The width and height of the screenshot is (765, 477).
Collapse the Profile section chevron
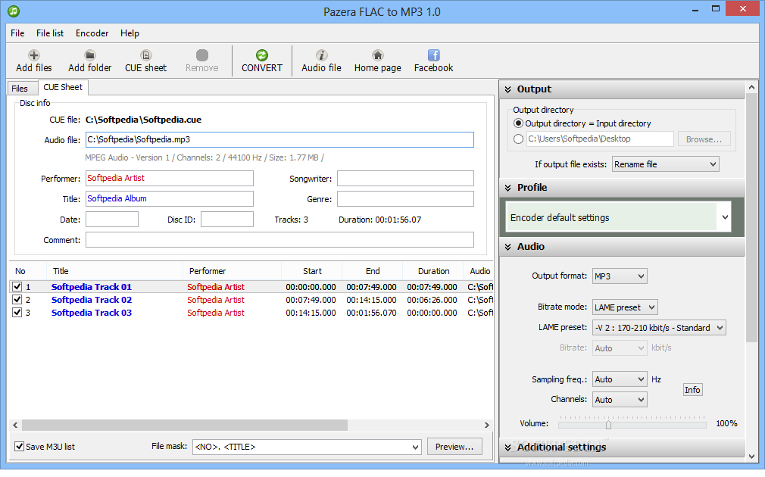[x=508, y=188]
